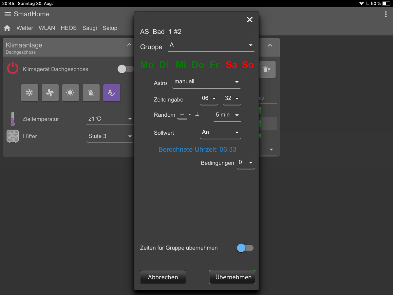Image resolution: width=393 pixels, height=295 pixels.
Task: Click the do-not-disturb moon icon
Action: point(367,4)
